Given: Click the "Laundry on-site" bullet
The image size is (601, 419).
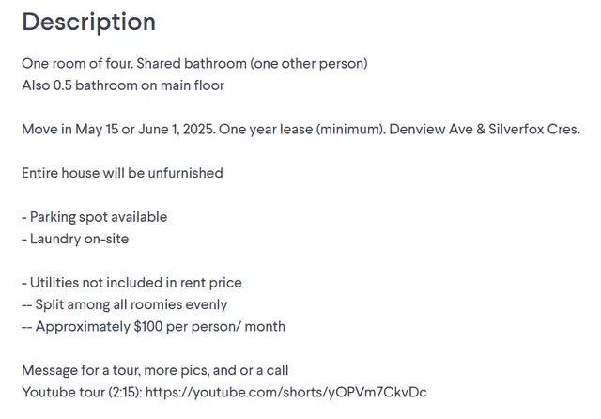Looking at the screenshot, I should pyautogui.click(x=75, y=239).
